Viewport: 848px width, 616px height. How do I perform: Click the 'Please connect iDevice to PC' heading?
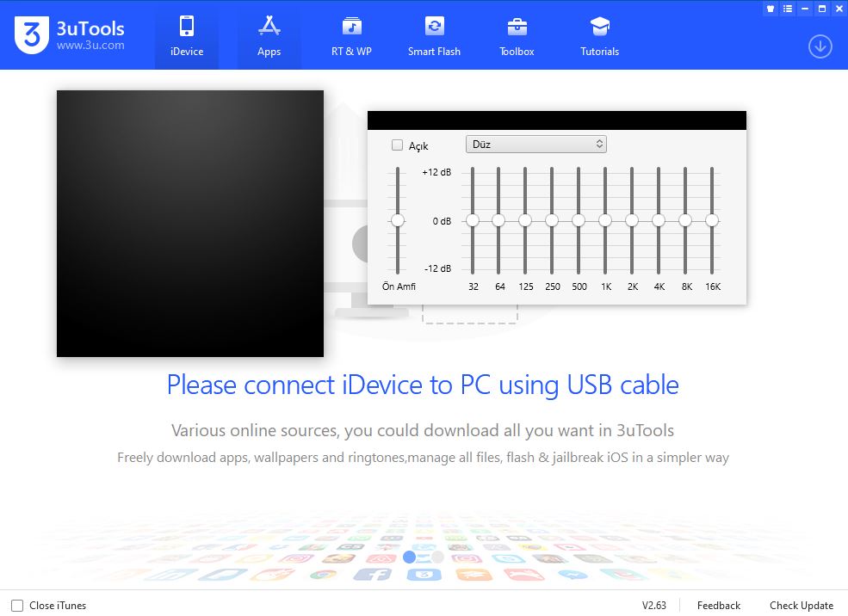coord(423,385)
